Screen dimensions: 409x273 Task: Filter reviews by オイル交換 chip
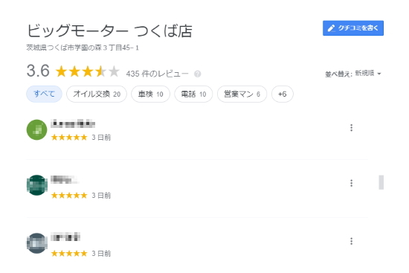(97, 94)
